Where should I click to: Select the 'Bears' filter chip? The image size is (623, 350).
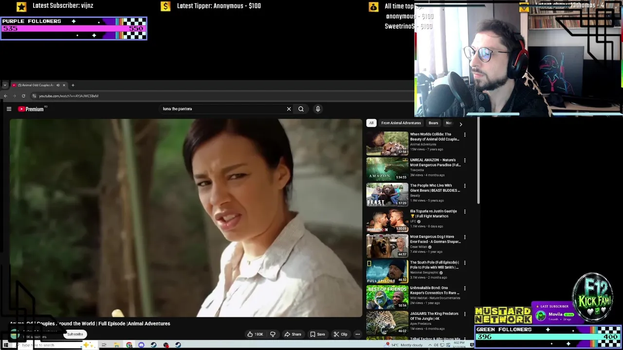[433, 123]
